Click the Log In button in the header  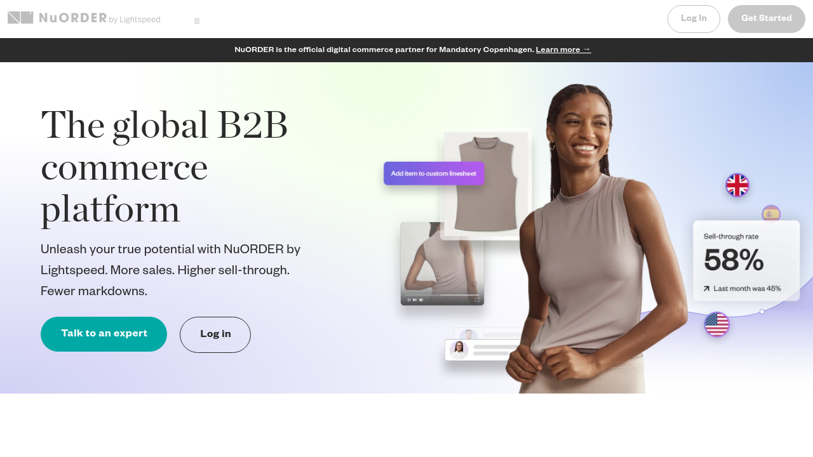coord(694,19)
